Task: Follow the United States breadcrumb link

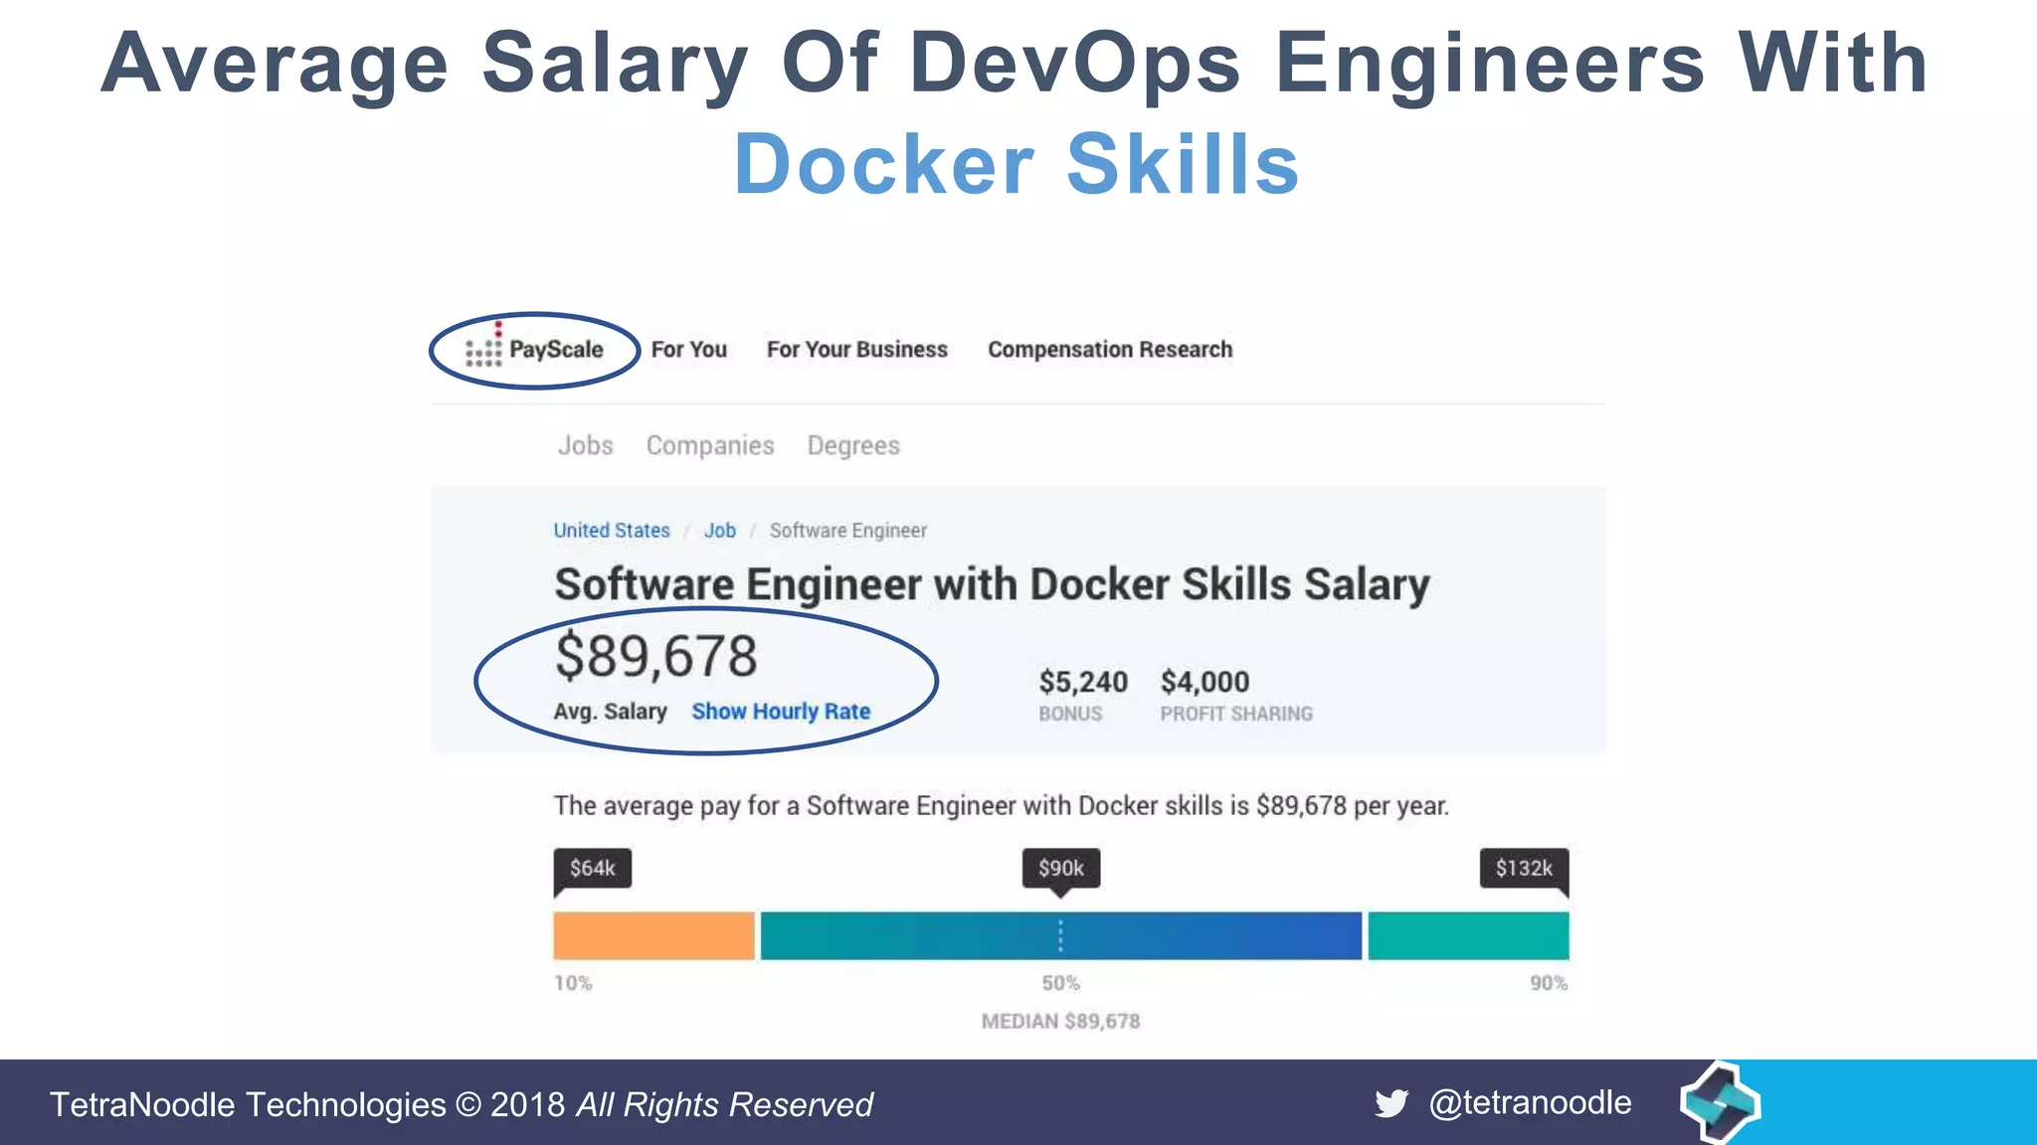Action: pos(611,531)
